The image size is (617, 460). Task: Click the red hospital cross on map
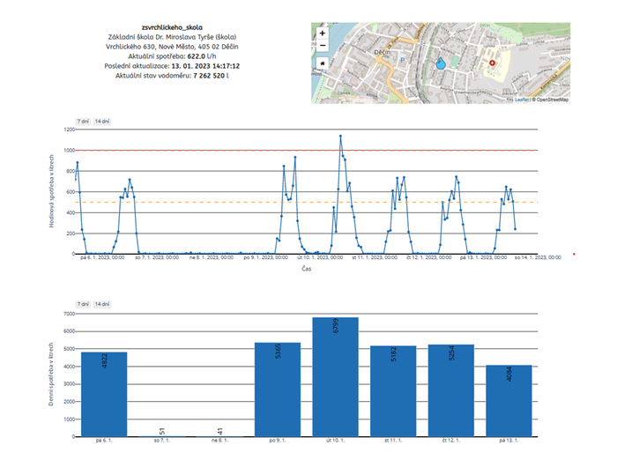493,63
